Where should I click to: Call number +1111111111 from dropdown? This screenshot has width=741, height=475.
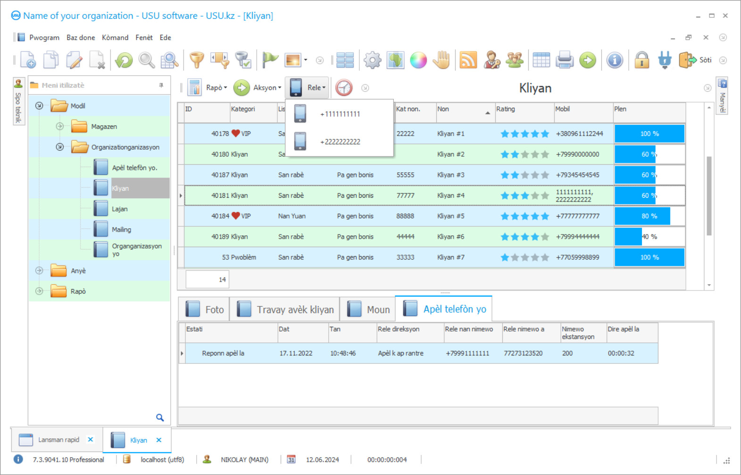(x=339, y=114)
